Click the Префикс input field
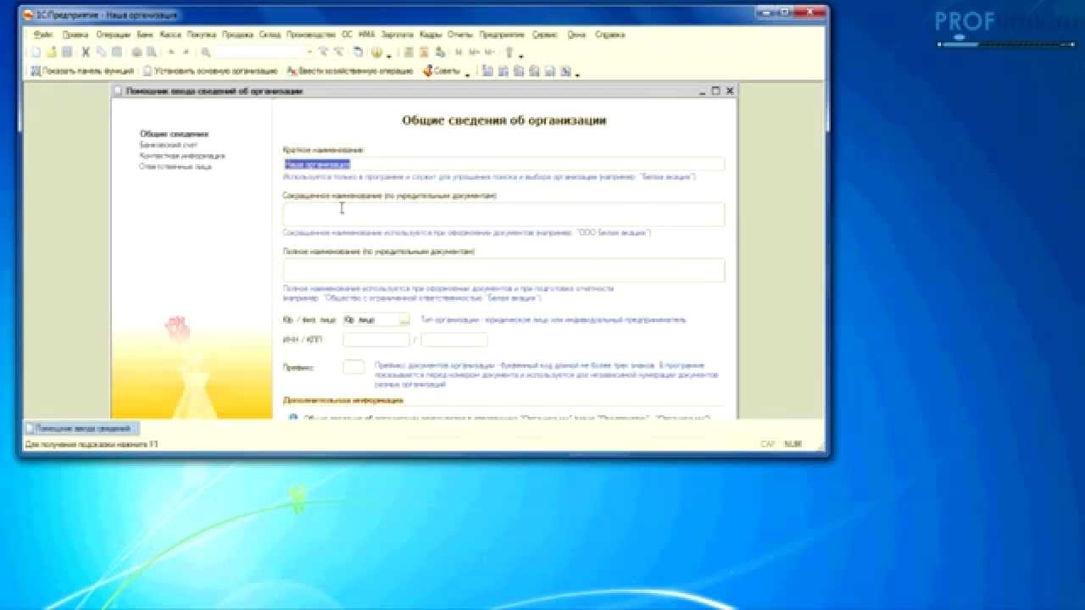Viewport: 1085px width, 610px height. pos(353,368)
